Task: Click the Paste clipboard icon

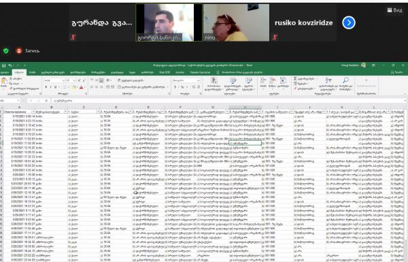Action: click(4, 81)
